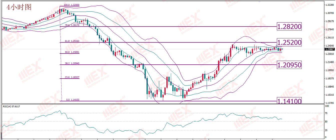This screenshot has height=140, width=336.
Task: Select the 1.20950 price level box
Action: pos(289,65)
